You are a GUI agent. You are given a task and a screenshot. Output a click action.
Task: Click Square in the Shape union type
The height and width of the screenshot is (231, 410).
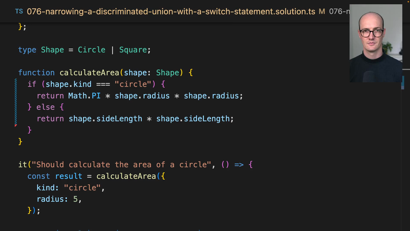(133, 50)
